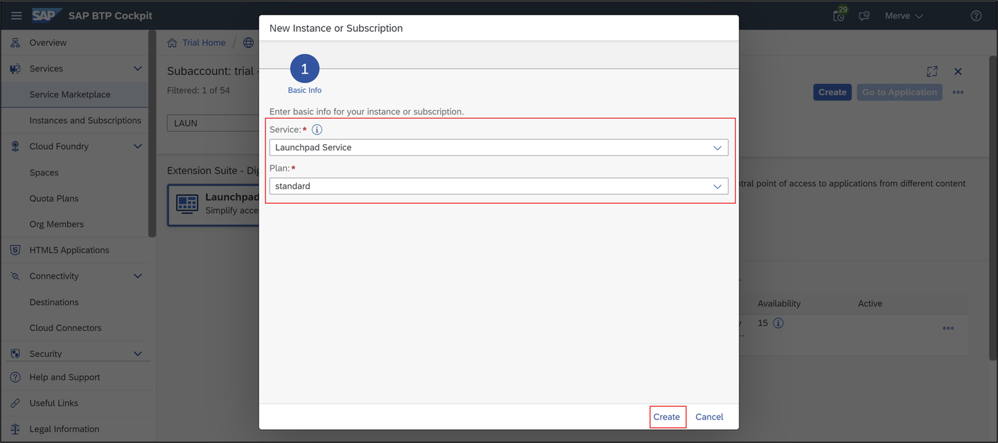Click the Useful Links chain icon
Image resolution: width=998 pixels, height=443 pixels.
click(15, 403)
